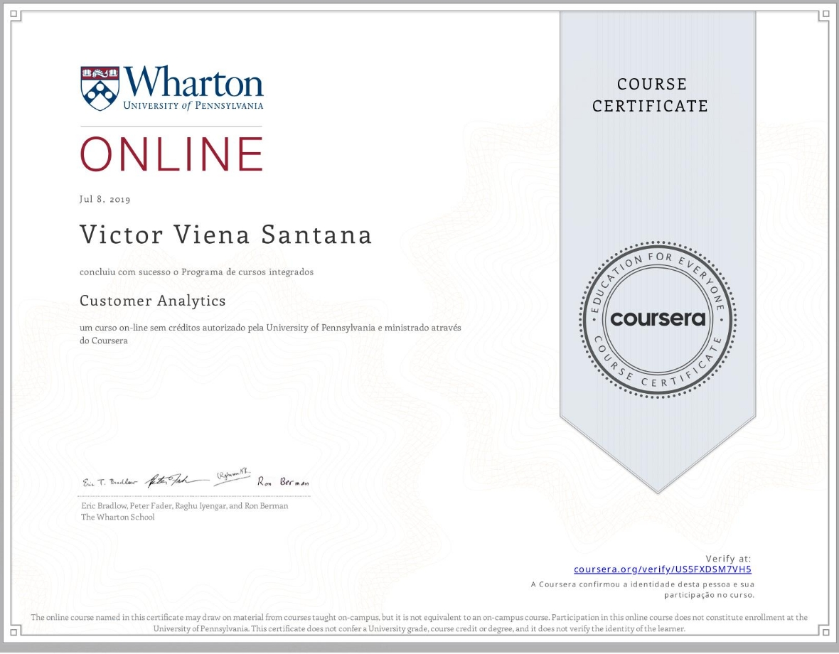Click Ron Berman's signature
839x654 pixels.
point(284,481)
